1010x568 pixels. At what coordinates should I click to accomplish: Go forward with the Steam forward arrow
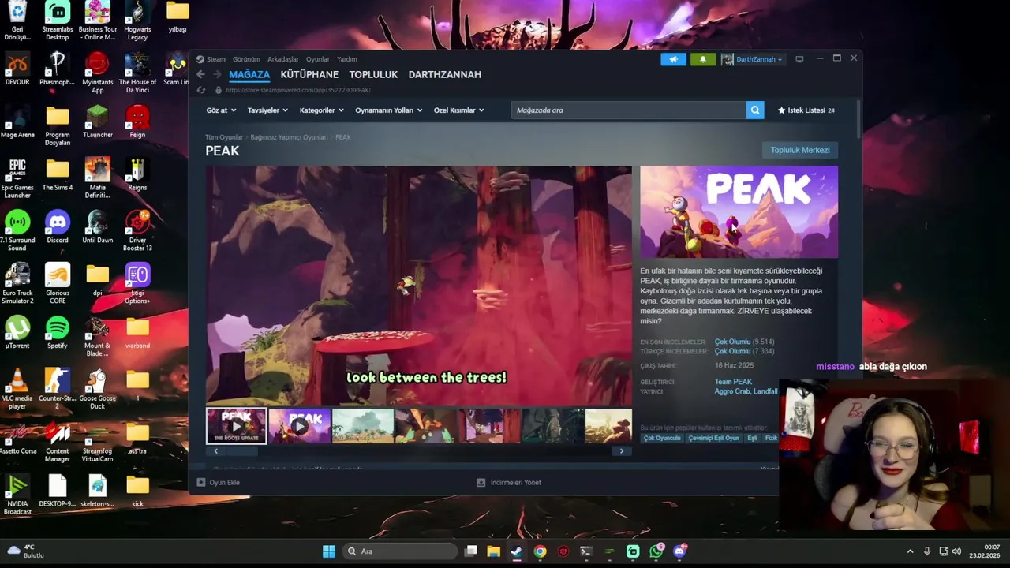pos(217,74)
